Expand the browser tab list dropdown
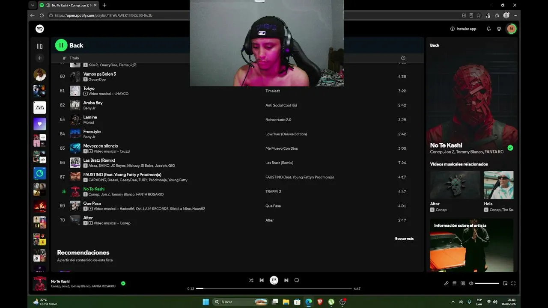 point(33,5)
